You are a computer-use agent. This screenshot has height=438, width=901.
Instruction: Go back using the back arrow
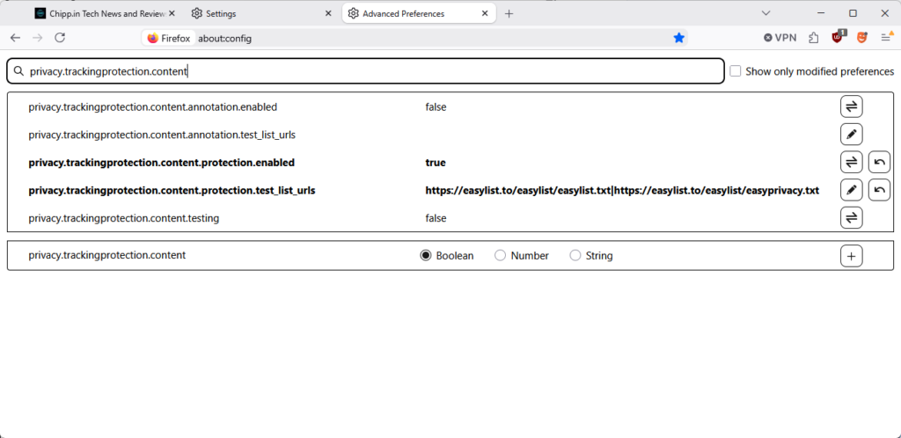point(15,38)
